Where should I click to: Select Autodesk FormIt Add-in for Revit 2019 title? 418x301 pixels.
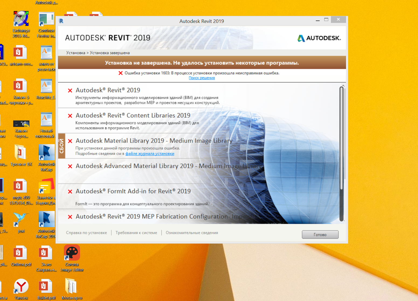133,191
